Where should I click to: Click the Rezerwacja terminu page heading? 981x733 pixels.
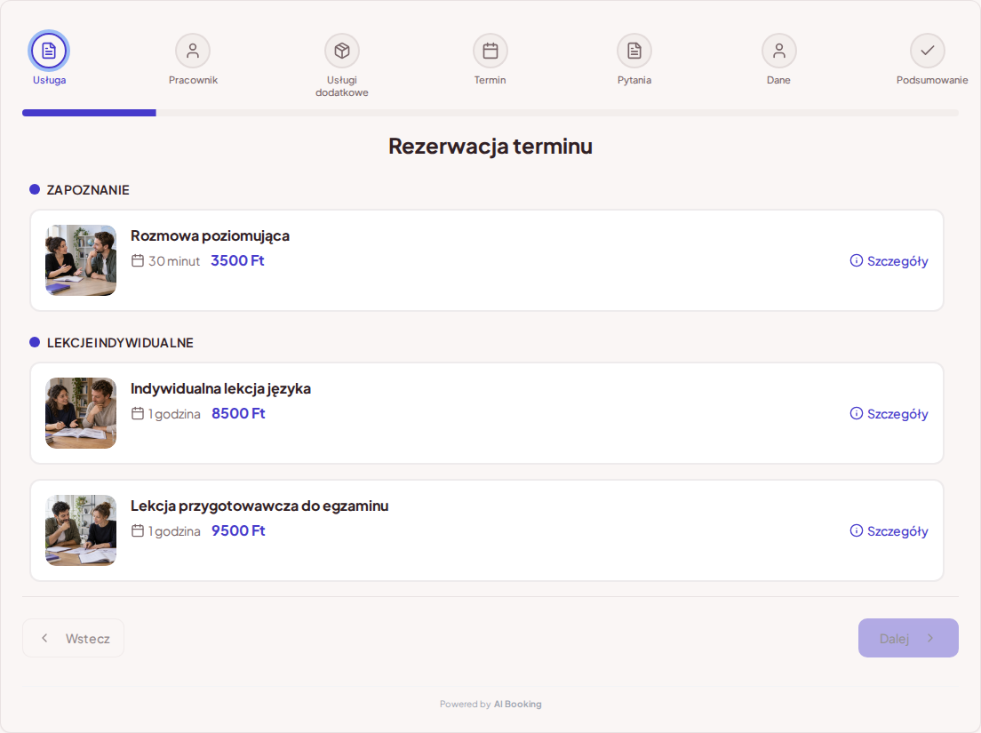(490, 146)
